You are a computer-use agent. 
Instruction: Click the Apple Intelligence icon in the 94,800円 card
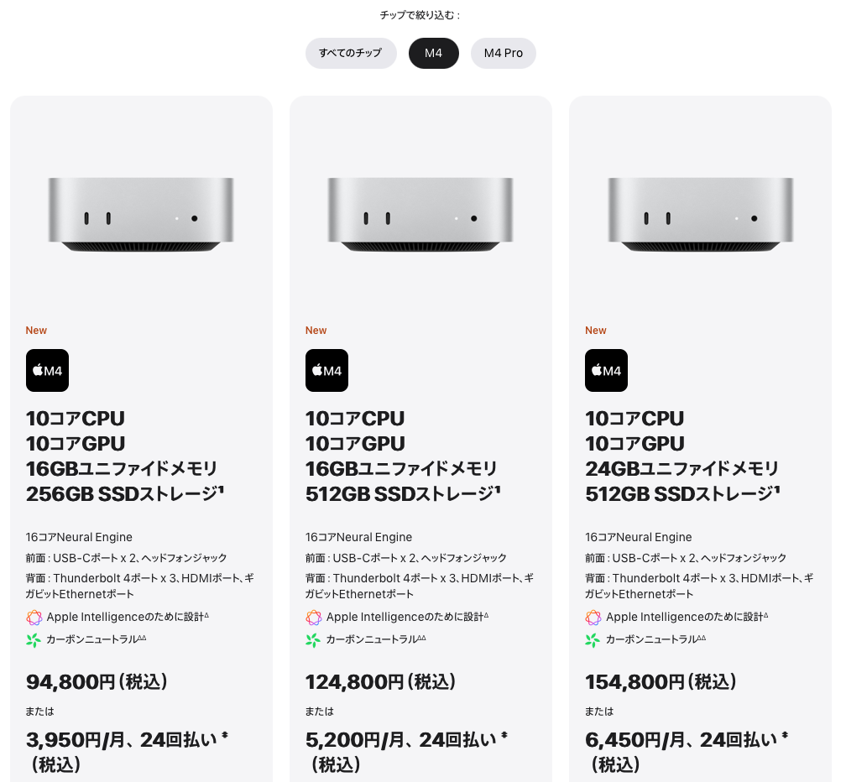(34, 618)
